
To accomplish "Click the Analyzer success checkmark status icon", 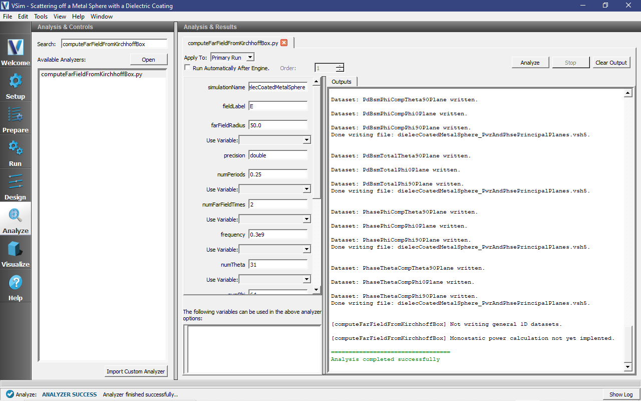I will point(10,394).
